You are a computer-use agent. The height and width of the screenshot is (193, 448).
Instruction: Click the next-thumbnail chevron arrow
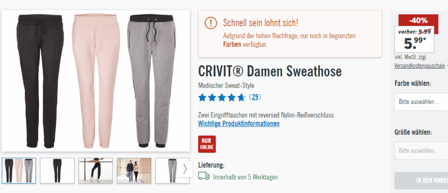click(185, 169)
